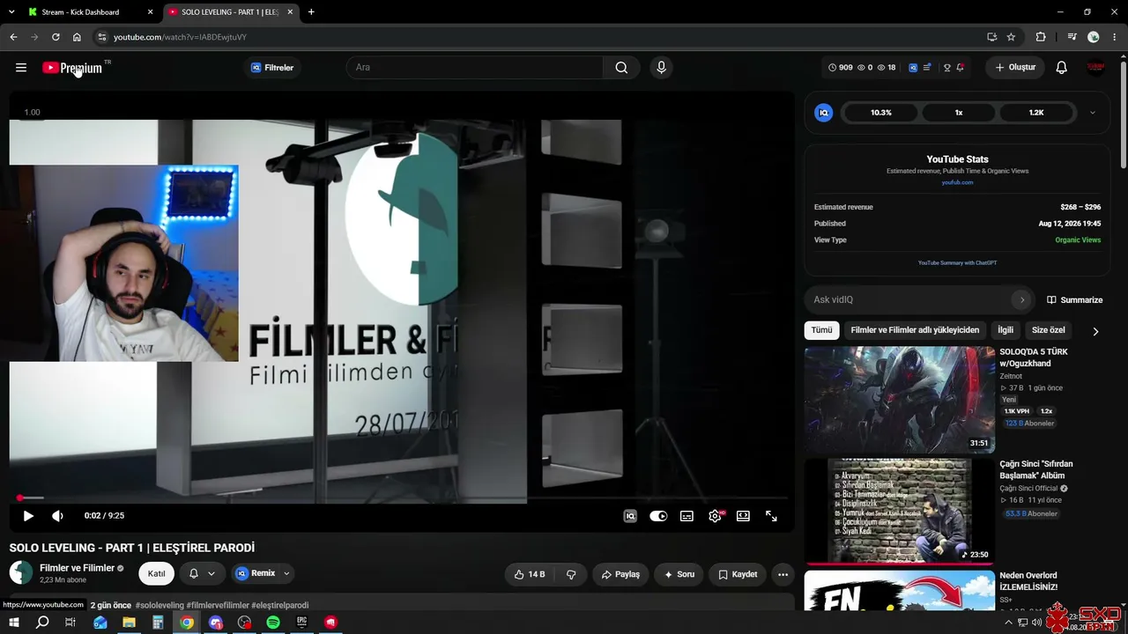
Task: Enter fullscreen mode
Action: pos(771,516)
